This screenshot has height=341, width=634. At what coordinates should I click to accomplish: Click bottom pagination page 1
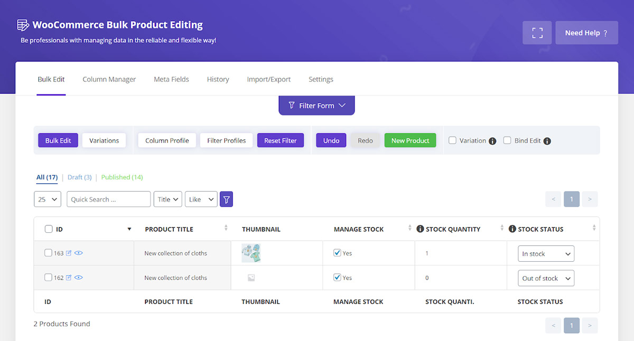click(x=572, y=325)
